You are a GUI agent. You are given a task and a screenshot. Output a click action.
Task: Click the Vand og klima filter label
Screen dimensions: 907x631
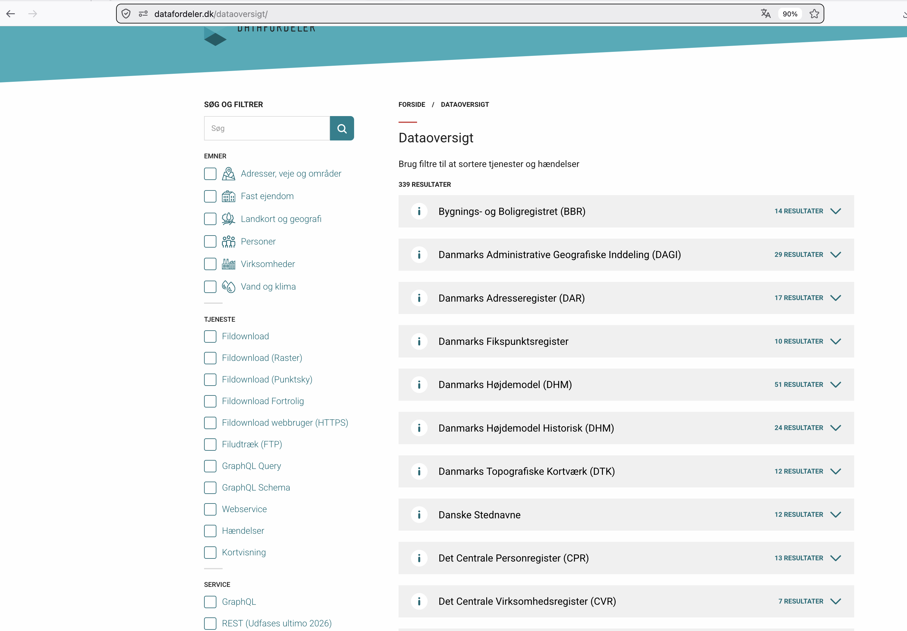coord(268,287)
